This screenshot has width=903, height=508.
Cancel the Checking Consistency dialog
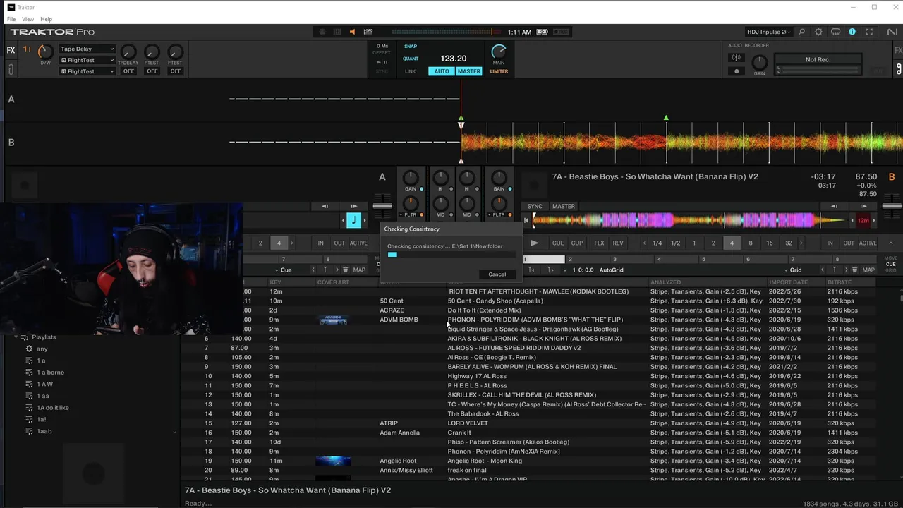tap(497, 274)
